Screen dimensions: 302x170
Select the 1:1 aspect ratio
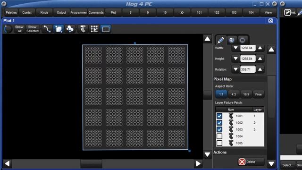[221, 94]
